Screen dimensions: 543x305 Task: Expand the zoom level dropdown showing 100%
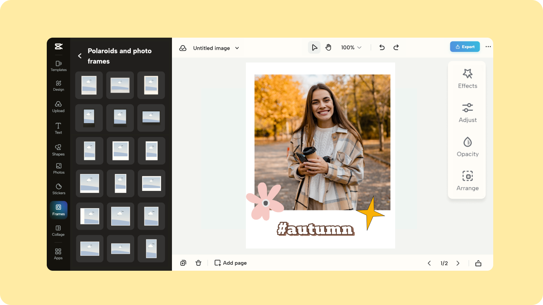click(x=350, y=47)
